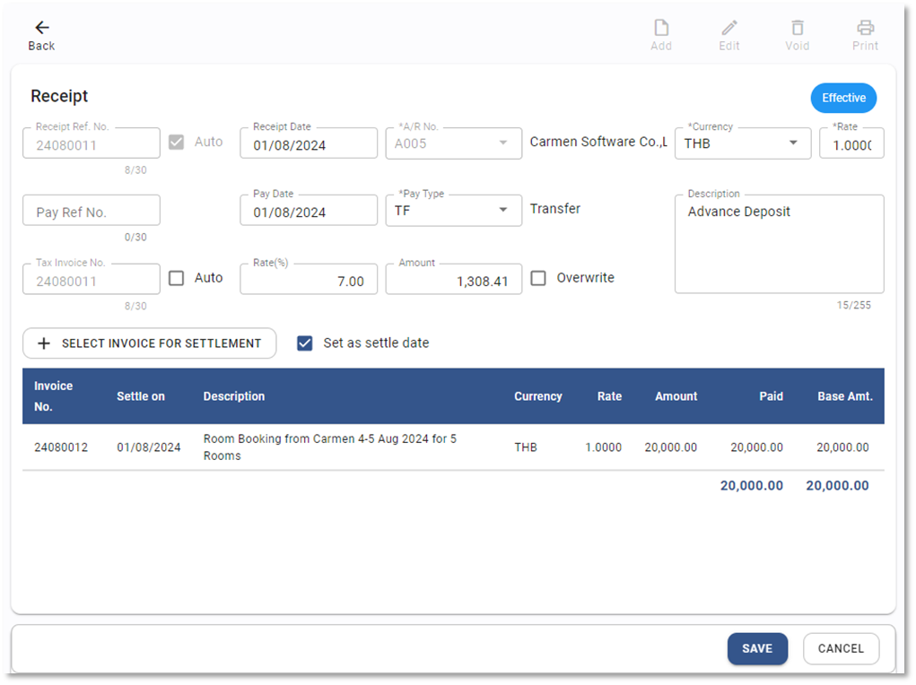Open the A/R No. dropdown
The width and height of the screenshot is (916, 685).
(x=503, y=143)
